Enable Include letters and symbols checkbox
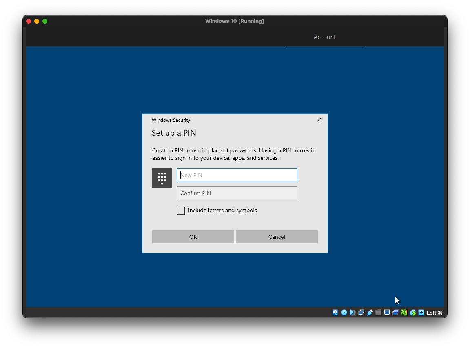This screenshot has height=348, width=470. coord(181,211)
